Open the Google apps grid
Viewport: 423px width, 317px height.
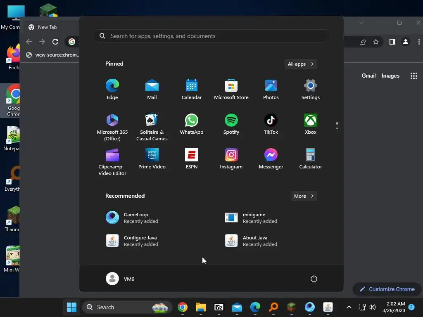click(x=414, y=76)
